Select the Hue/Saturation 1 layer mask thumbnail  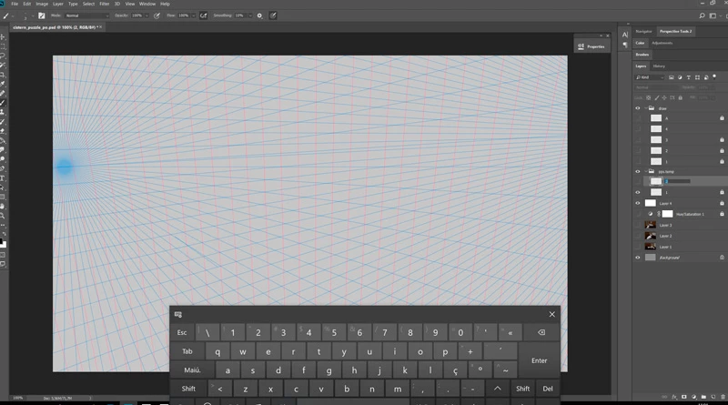pos(667,214)
